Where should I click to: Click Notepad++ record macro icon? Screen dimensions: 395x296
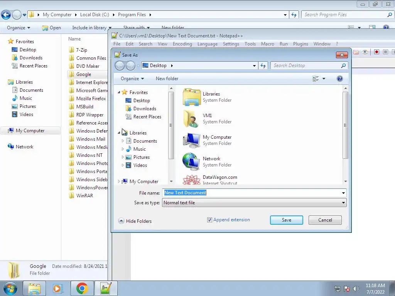click(376, 52)
